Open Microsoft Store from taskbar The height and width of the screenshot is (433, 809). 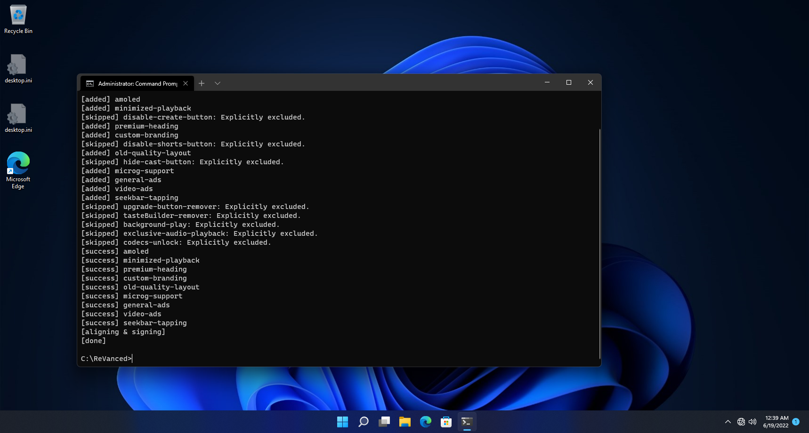point(446,422)
